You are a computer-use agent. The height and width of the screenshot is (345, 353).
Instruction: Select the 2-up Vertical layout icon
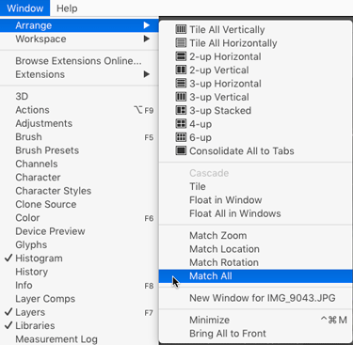181,70
